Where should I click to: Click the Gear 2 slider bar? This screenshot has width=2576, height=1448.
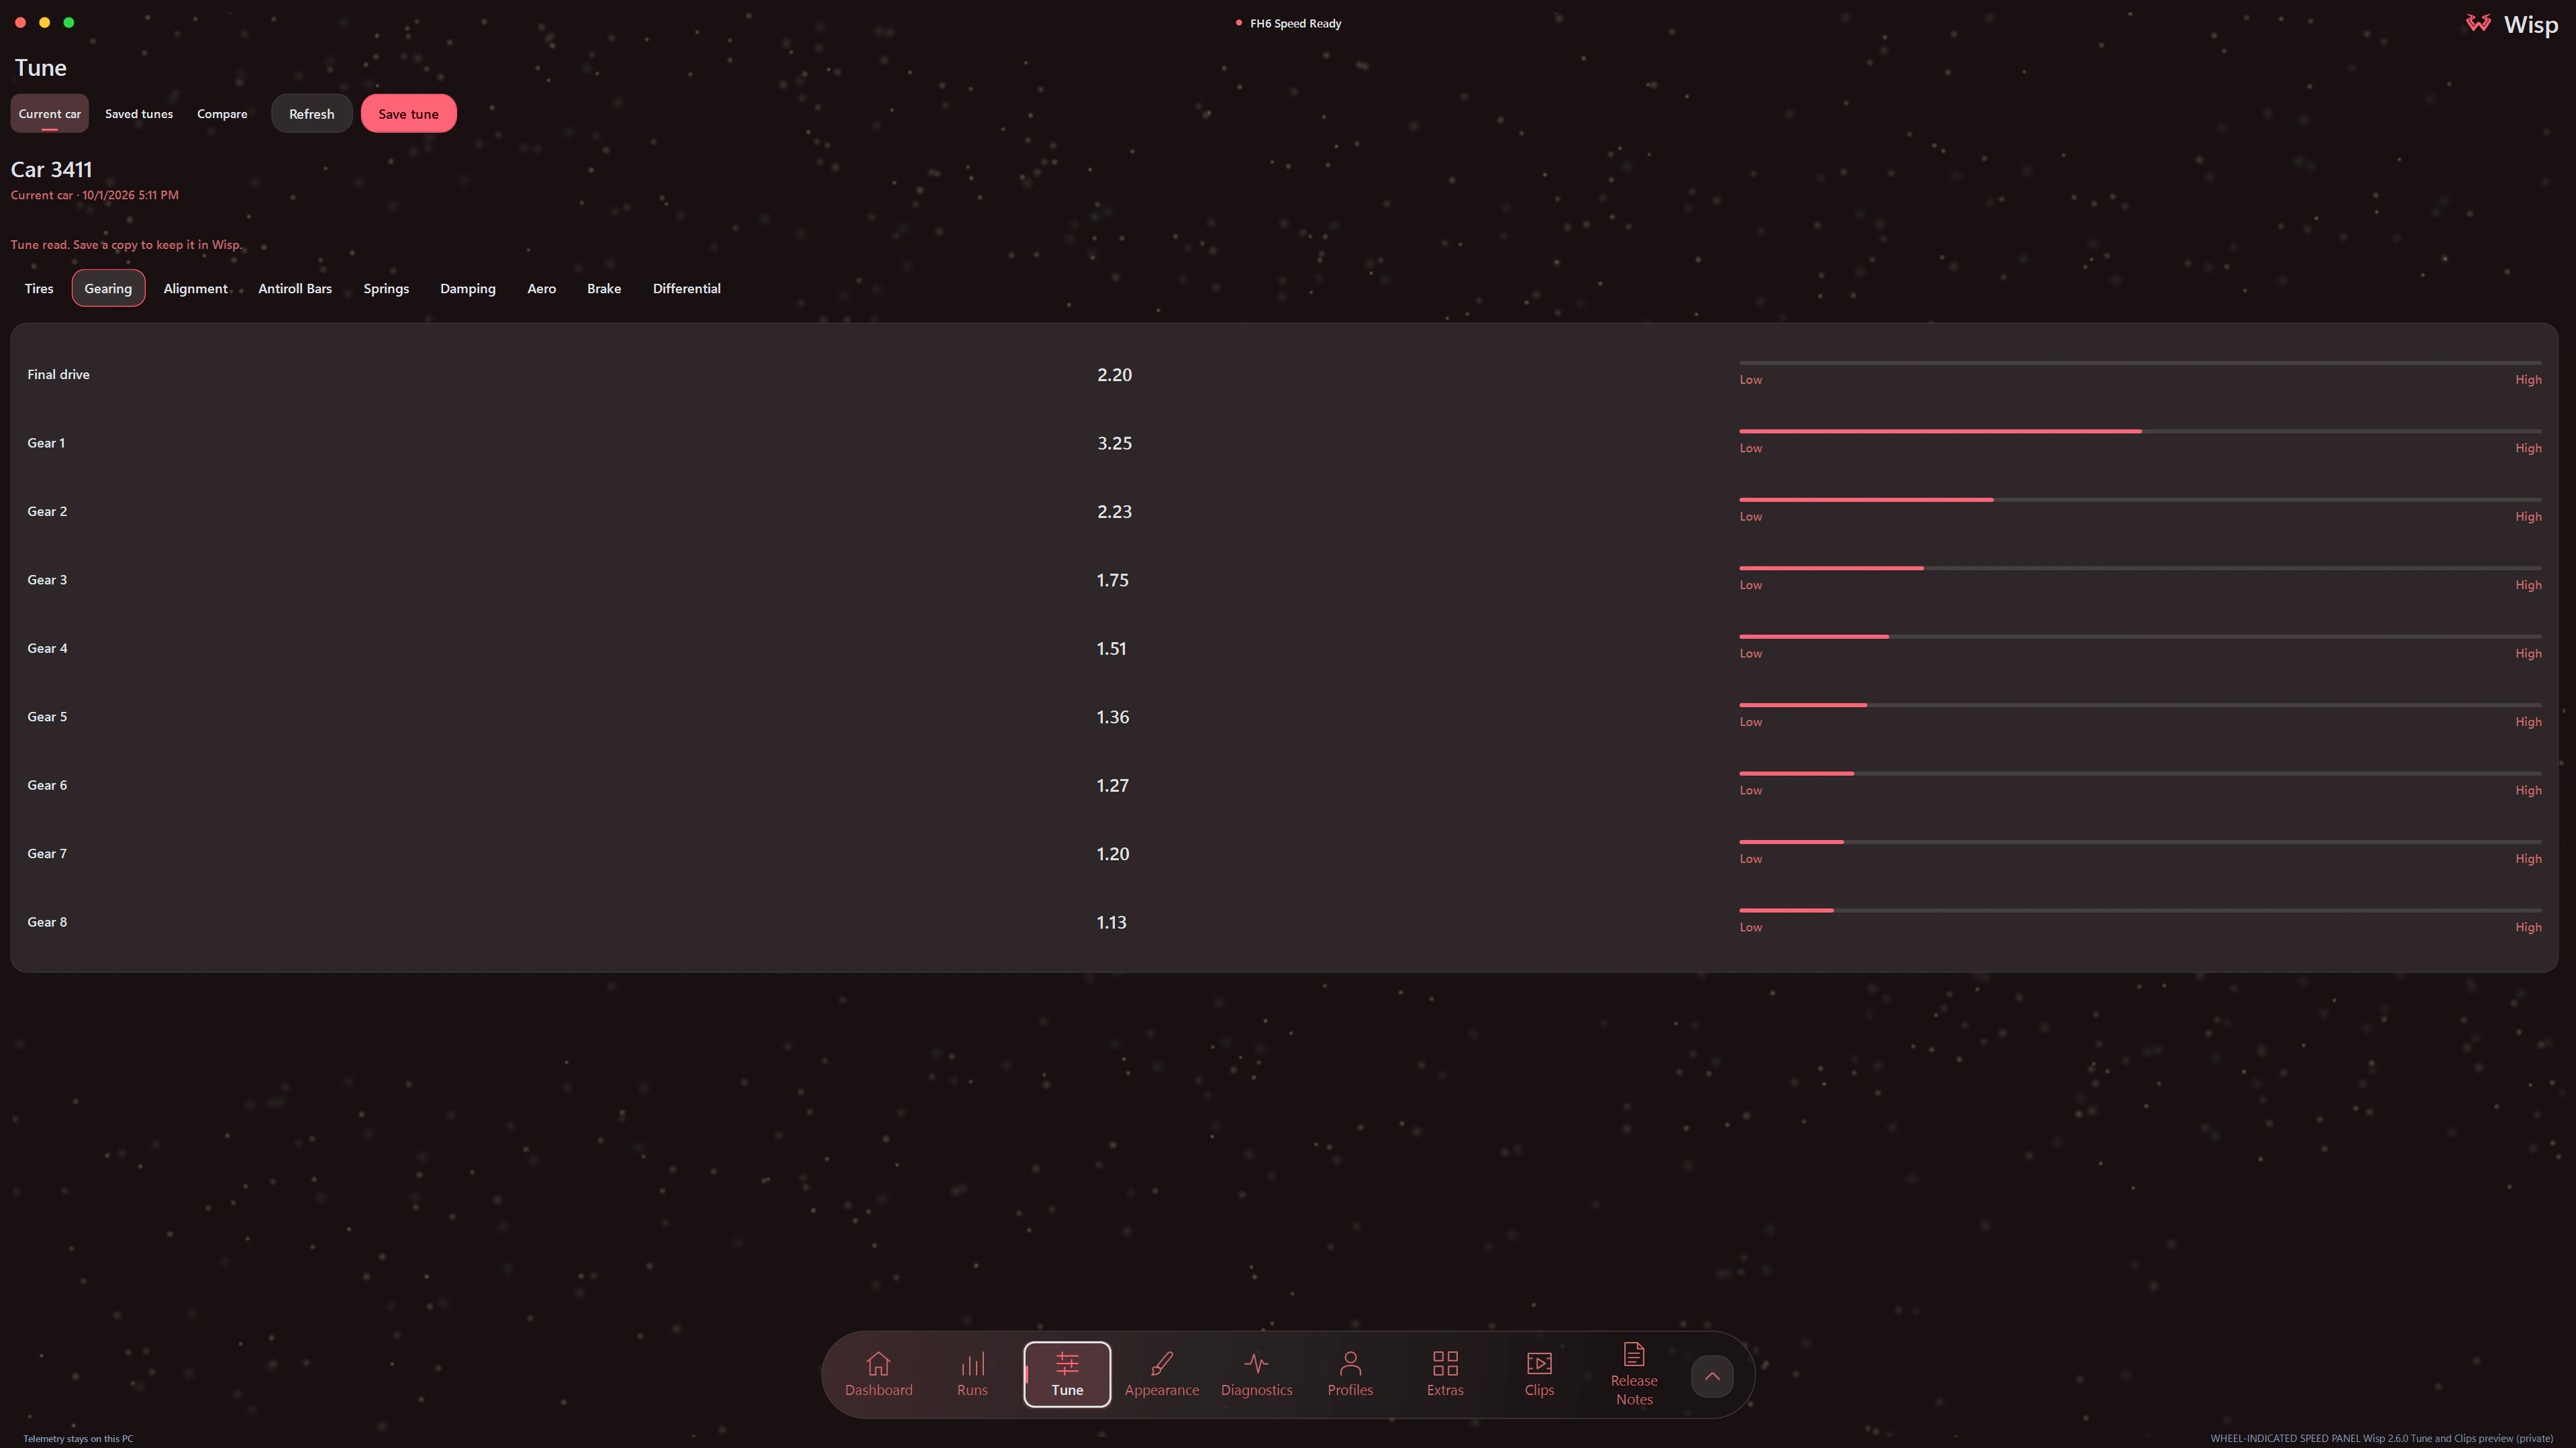click(2140, 499)
